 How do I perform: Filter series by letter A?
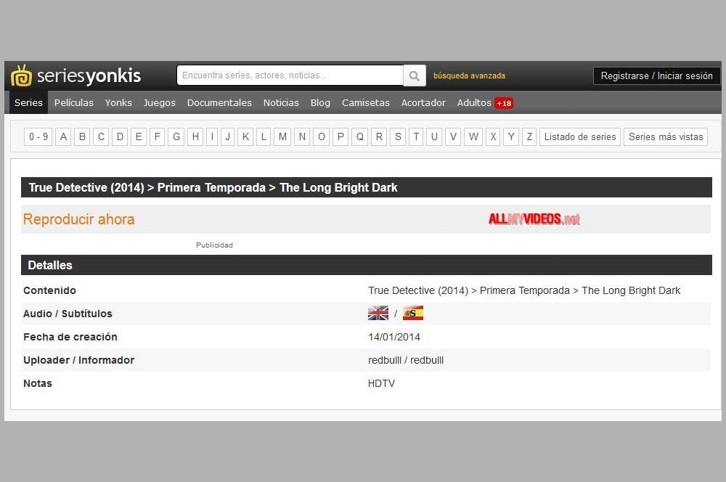click(x=63, y=136)
